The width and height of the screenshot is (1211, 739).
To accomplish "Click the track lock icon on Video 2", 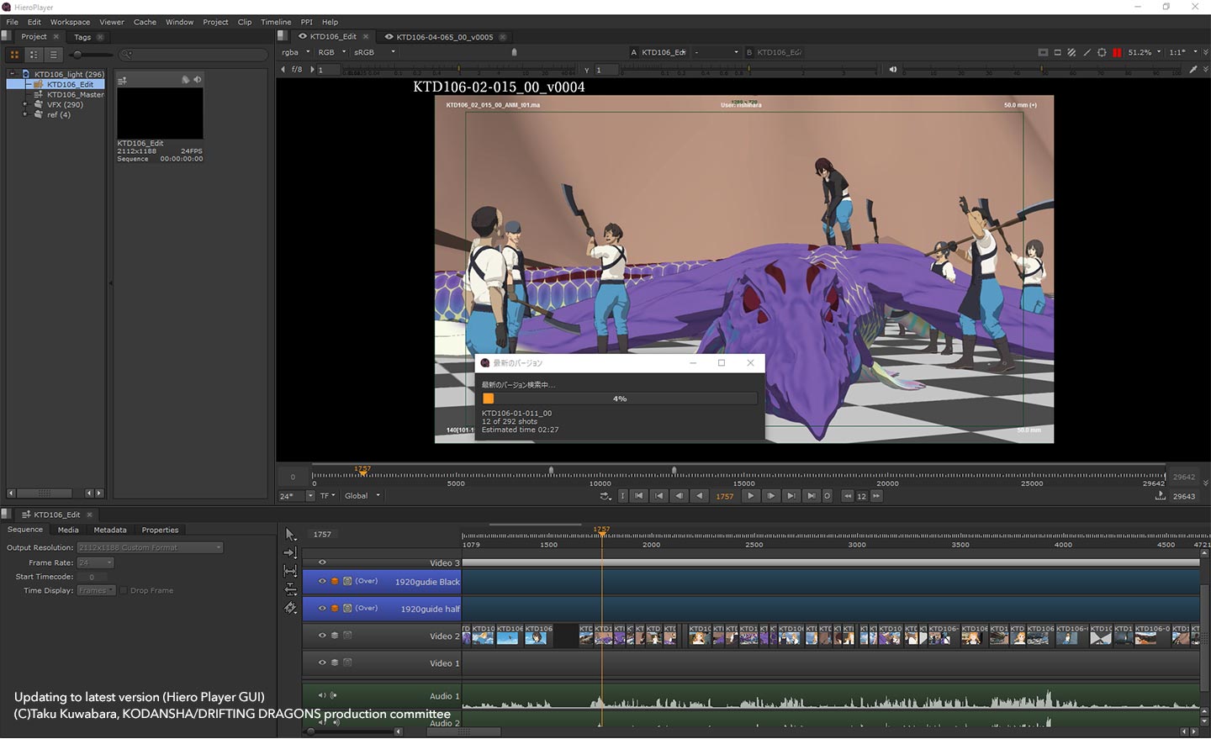I will point(347,636).
